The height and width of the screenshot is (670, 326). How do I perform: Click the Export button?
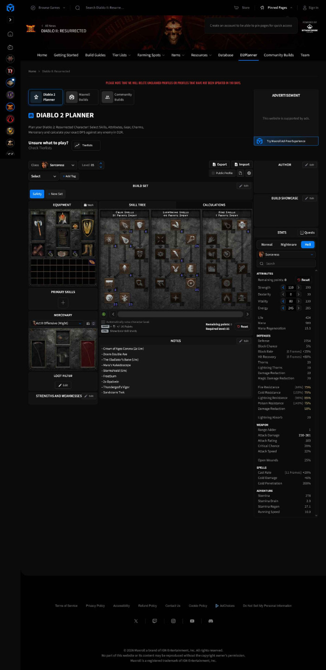pyautogui.click(x=219, y=164)
